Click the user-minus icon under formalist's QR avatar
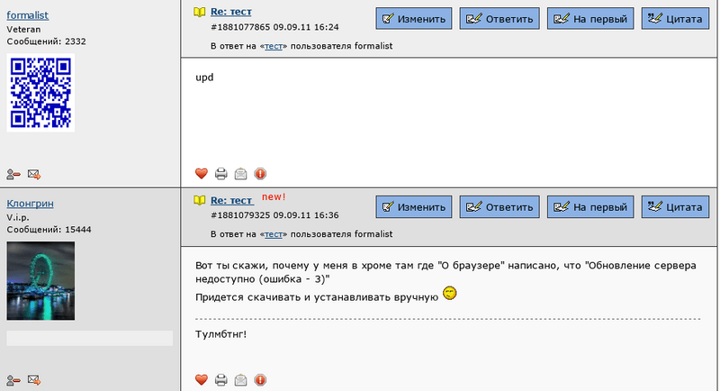720x391 pixels. [13, 174]
